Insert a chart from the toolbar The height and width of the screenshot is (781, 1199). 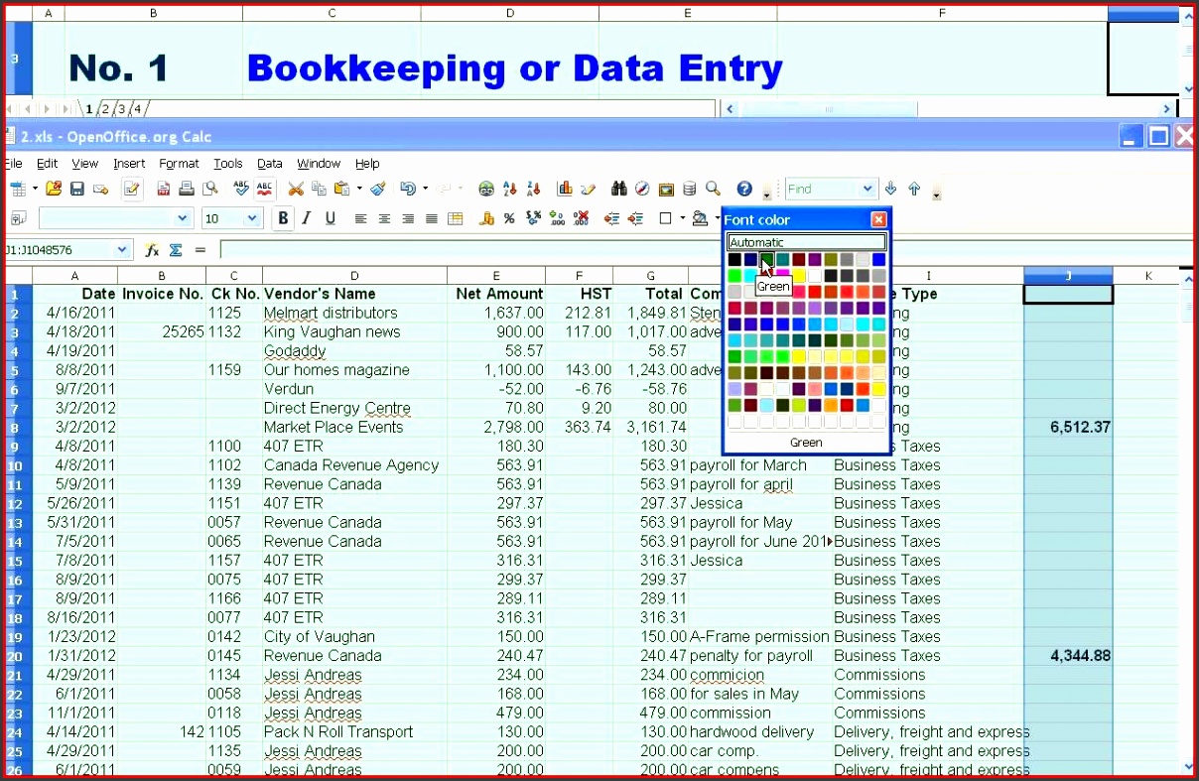(565, 189)
